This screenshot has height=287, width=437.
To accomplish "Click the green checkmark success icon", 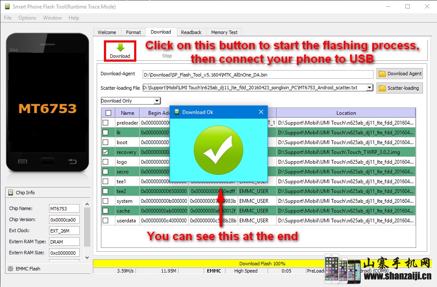I will click(218, 150).
